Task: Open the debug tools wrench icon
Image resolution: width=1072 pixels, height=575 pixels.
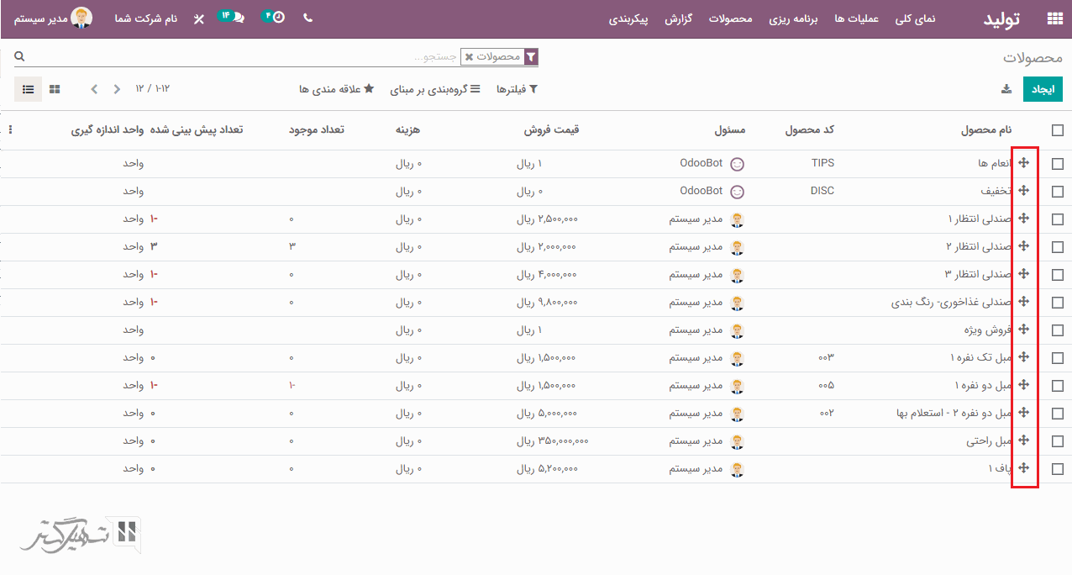Action: point(198,18)
